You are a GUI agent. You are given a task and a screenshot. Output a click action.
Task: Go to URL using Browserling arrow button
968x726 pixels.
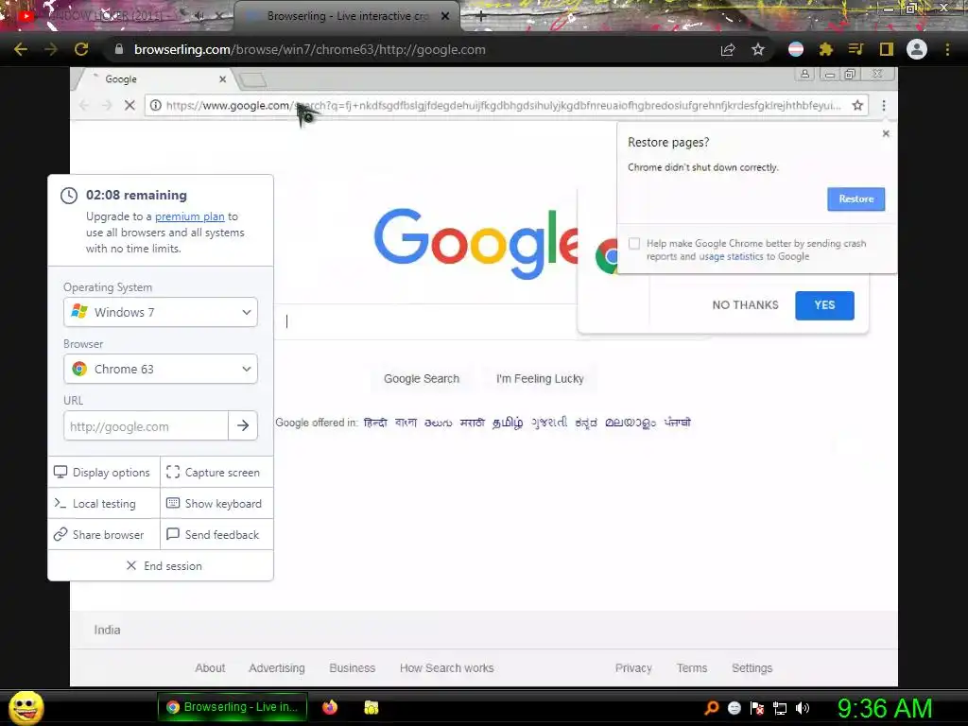click(243, 426)
